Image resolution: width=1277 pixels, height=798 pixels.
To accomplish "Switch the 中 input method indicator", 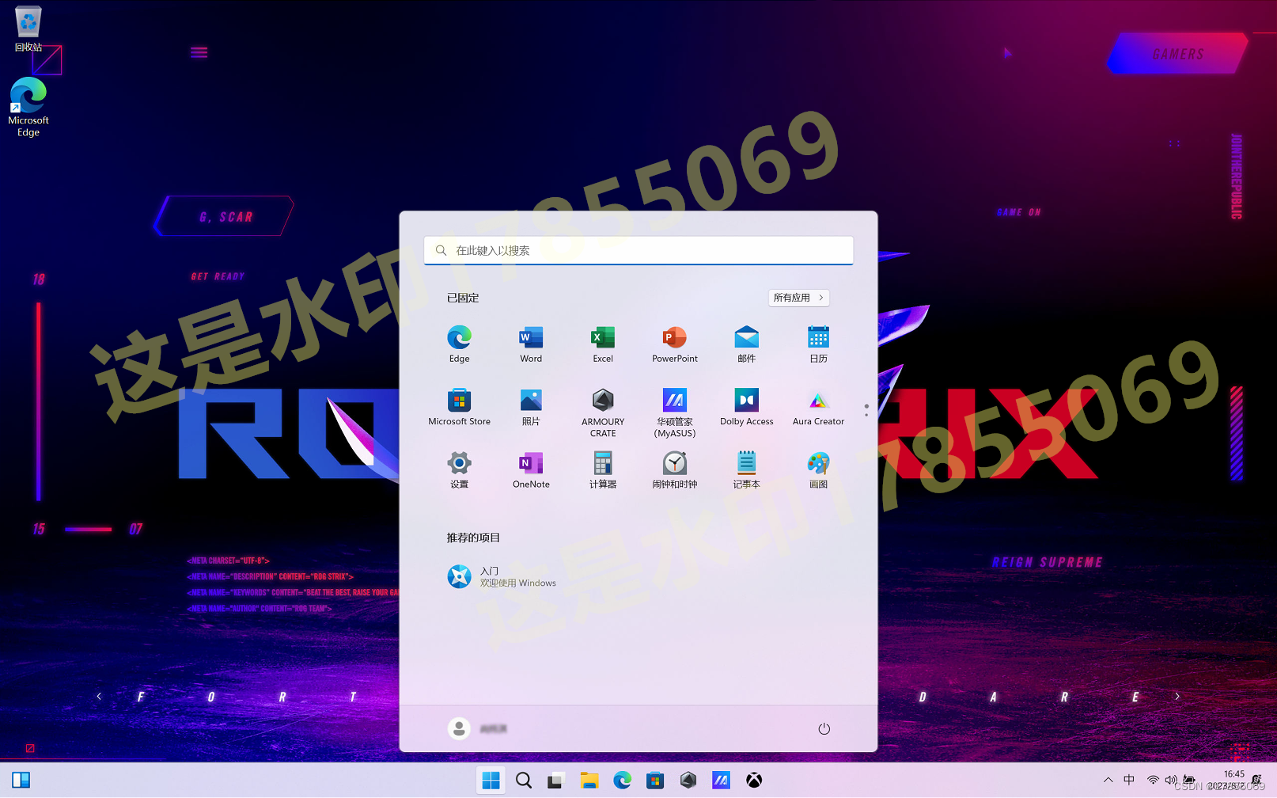I will [1129, 781].
